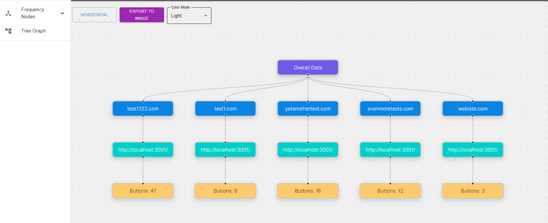Viewport: 548px width, 223px height.
Task: Click the Frequency Nodes graph icon
Action: (8, 13)
